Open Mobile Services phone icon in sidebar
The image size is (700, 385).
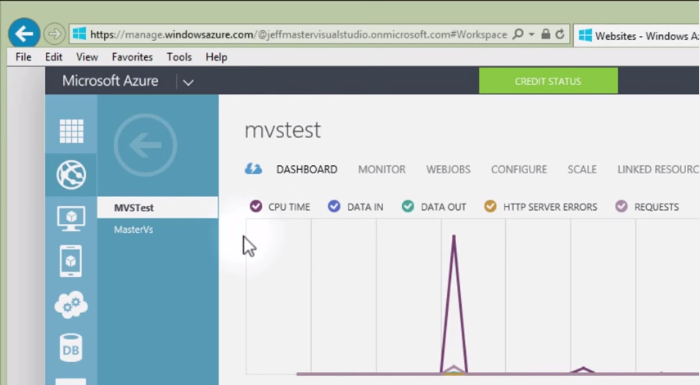71,261
